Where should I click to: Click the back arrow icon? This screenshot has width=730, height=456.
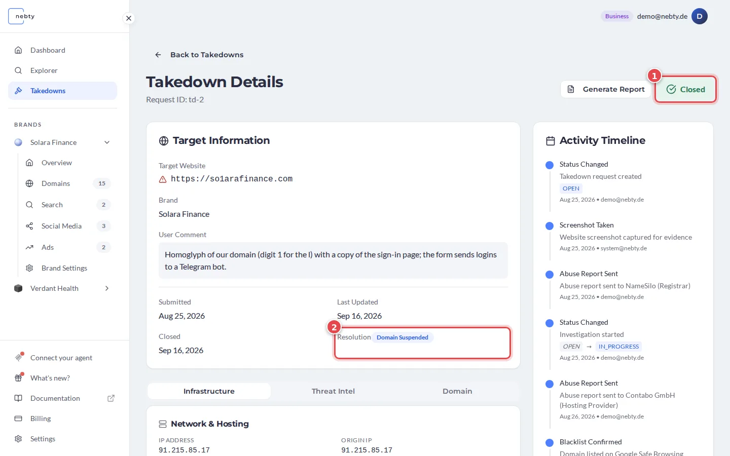click(158, 55)
